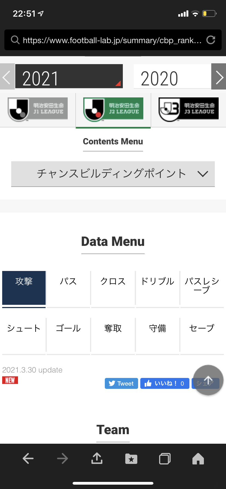Tap the URL address field
The width and height of the screenshot is (226, 489).
pos(112,40)
